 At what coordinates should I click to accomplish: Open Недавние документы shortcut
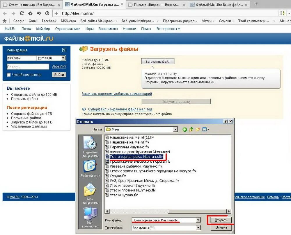tap(90, 147)
